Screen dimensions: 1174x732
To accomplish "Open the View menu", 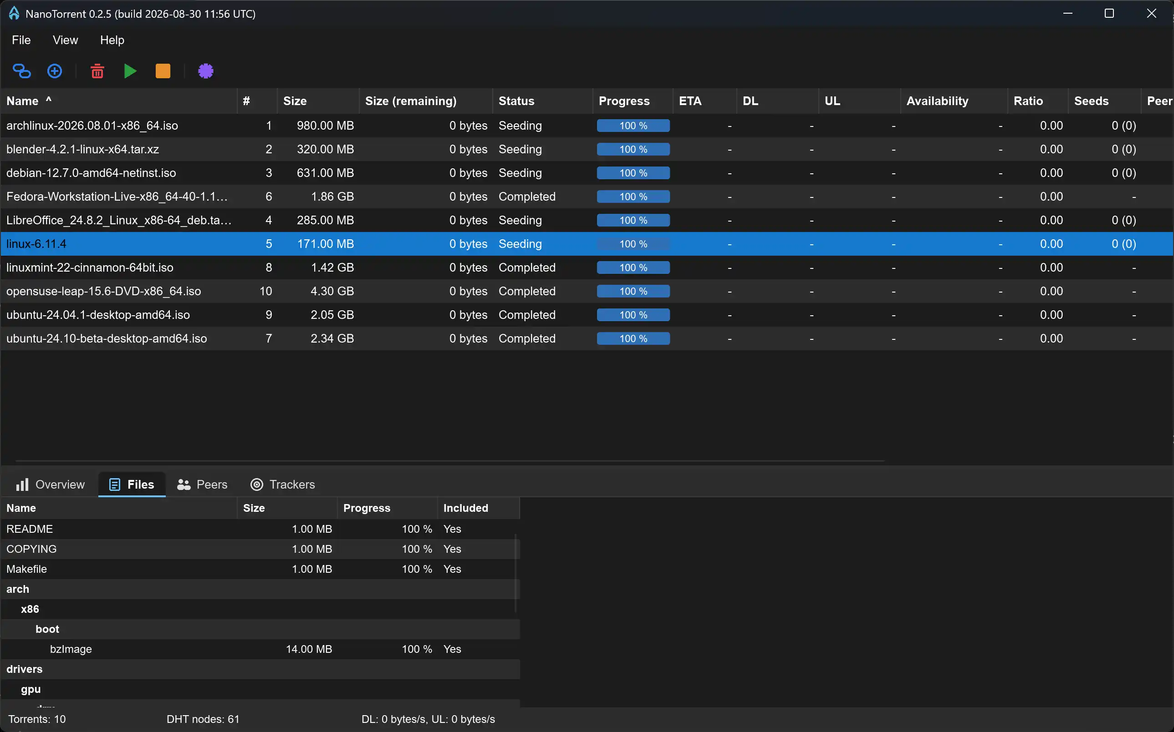I will tap(66, 40).
